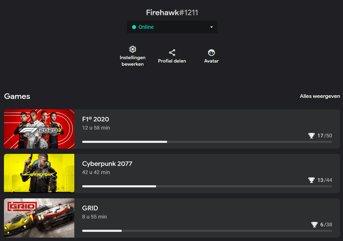Click the F1 2020 trophy icon
343x241 pixels.
[311, 135]
